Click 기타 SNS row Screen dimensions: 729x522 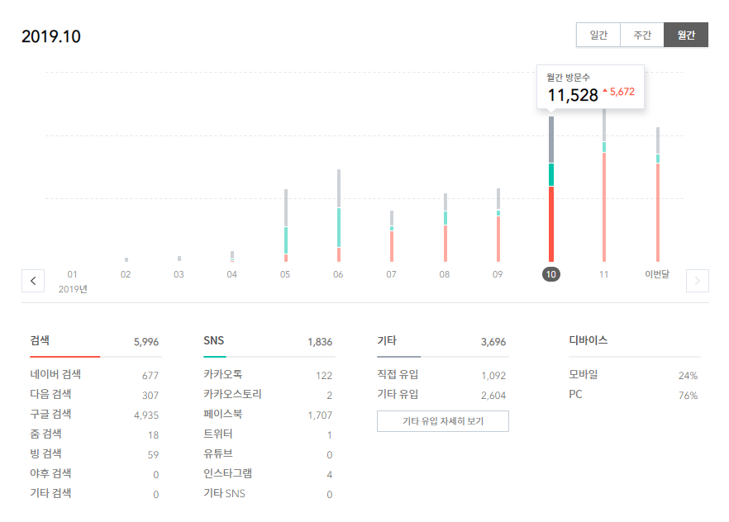(269, 493)
